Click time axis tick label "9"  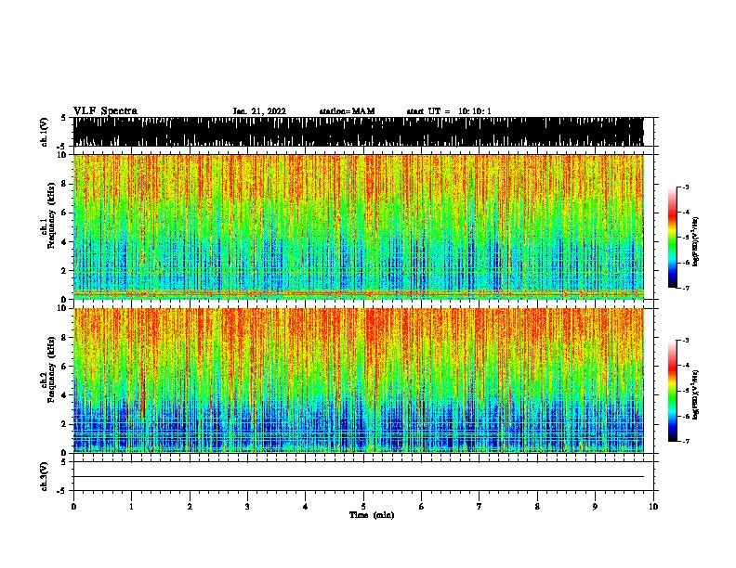pos(595,507)
